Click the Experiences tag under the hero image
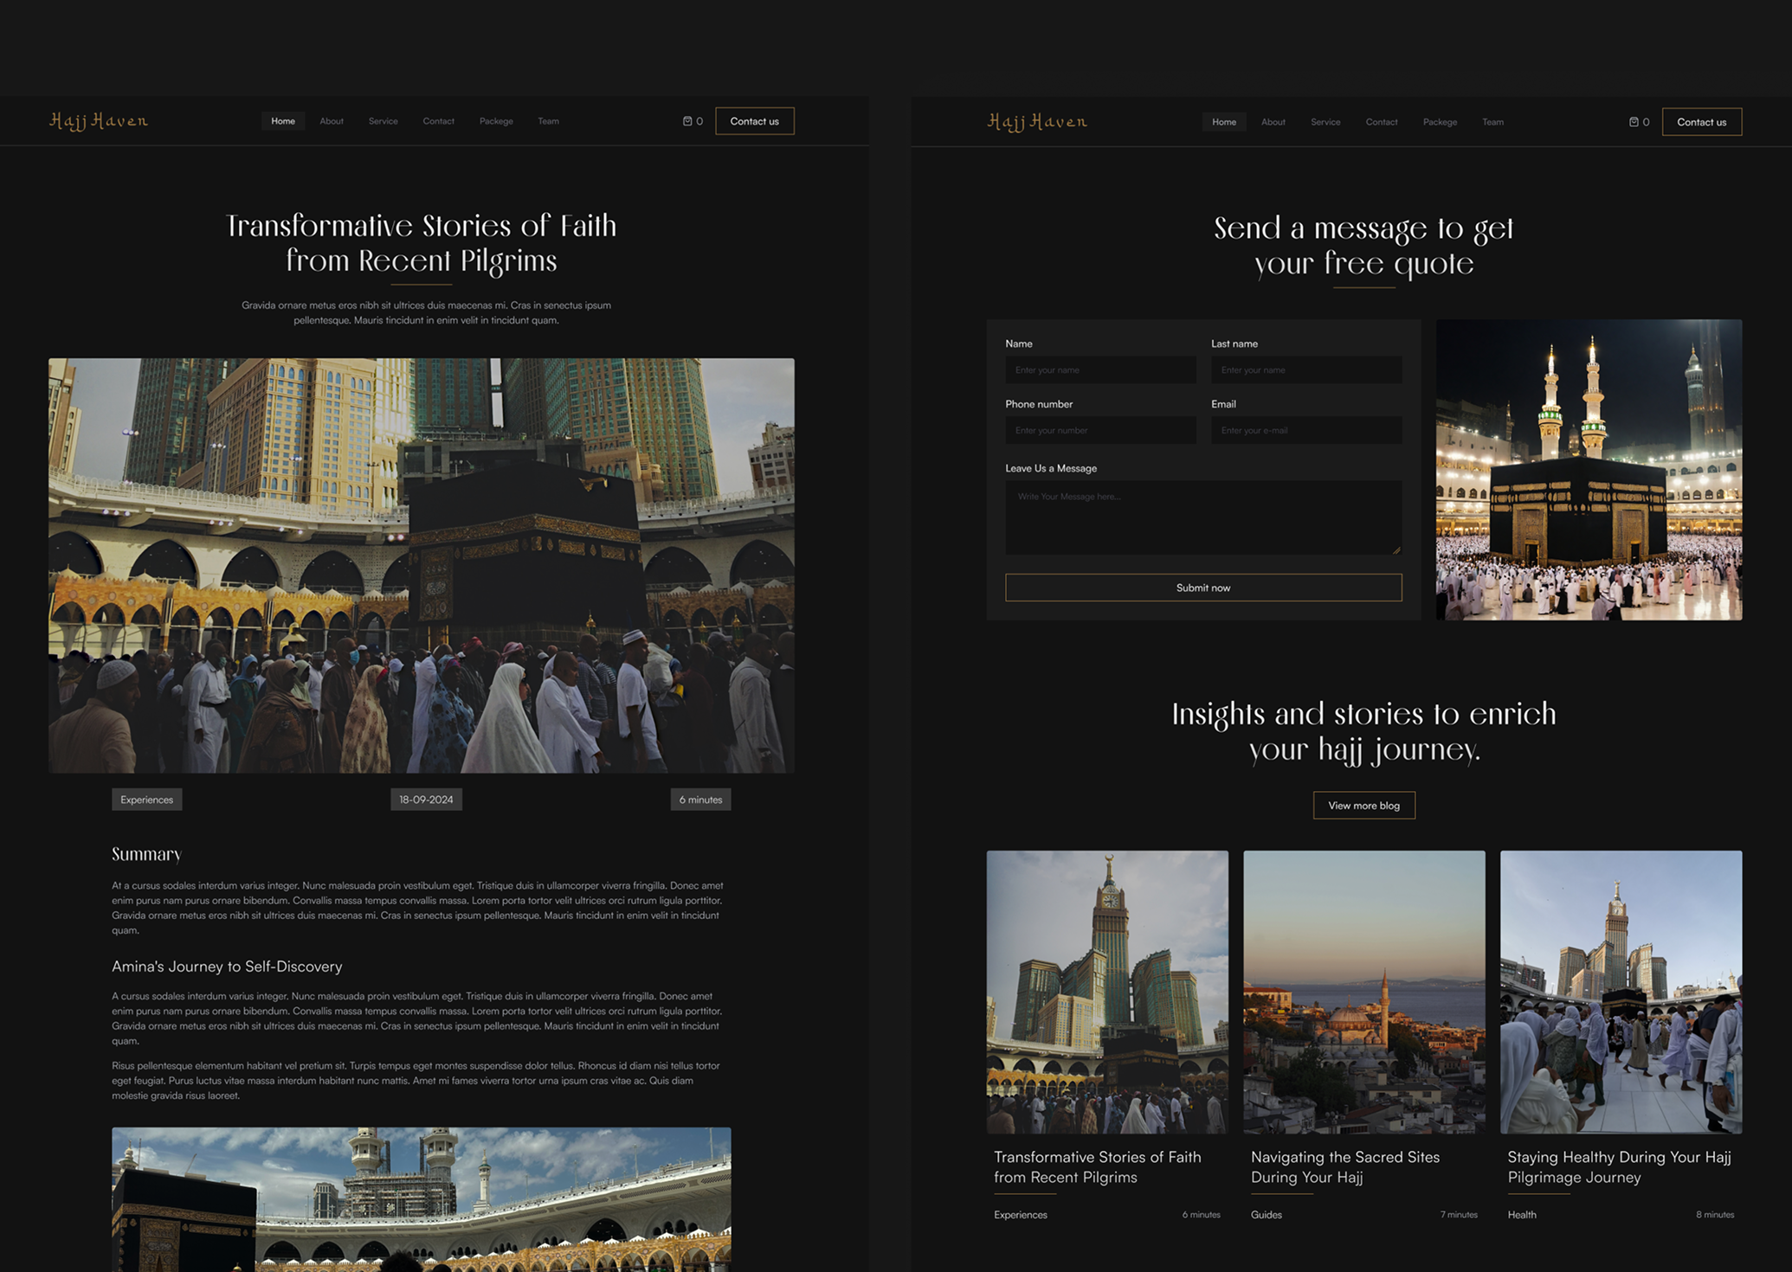Screen dimensions: 1792x1272 click(146, 800)
